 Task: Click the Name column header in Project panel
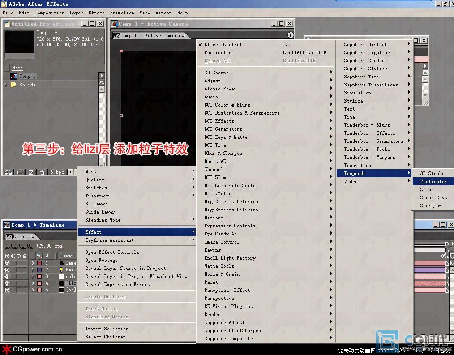17,68
